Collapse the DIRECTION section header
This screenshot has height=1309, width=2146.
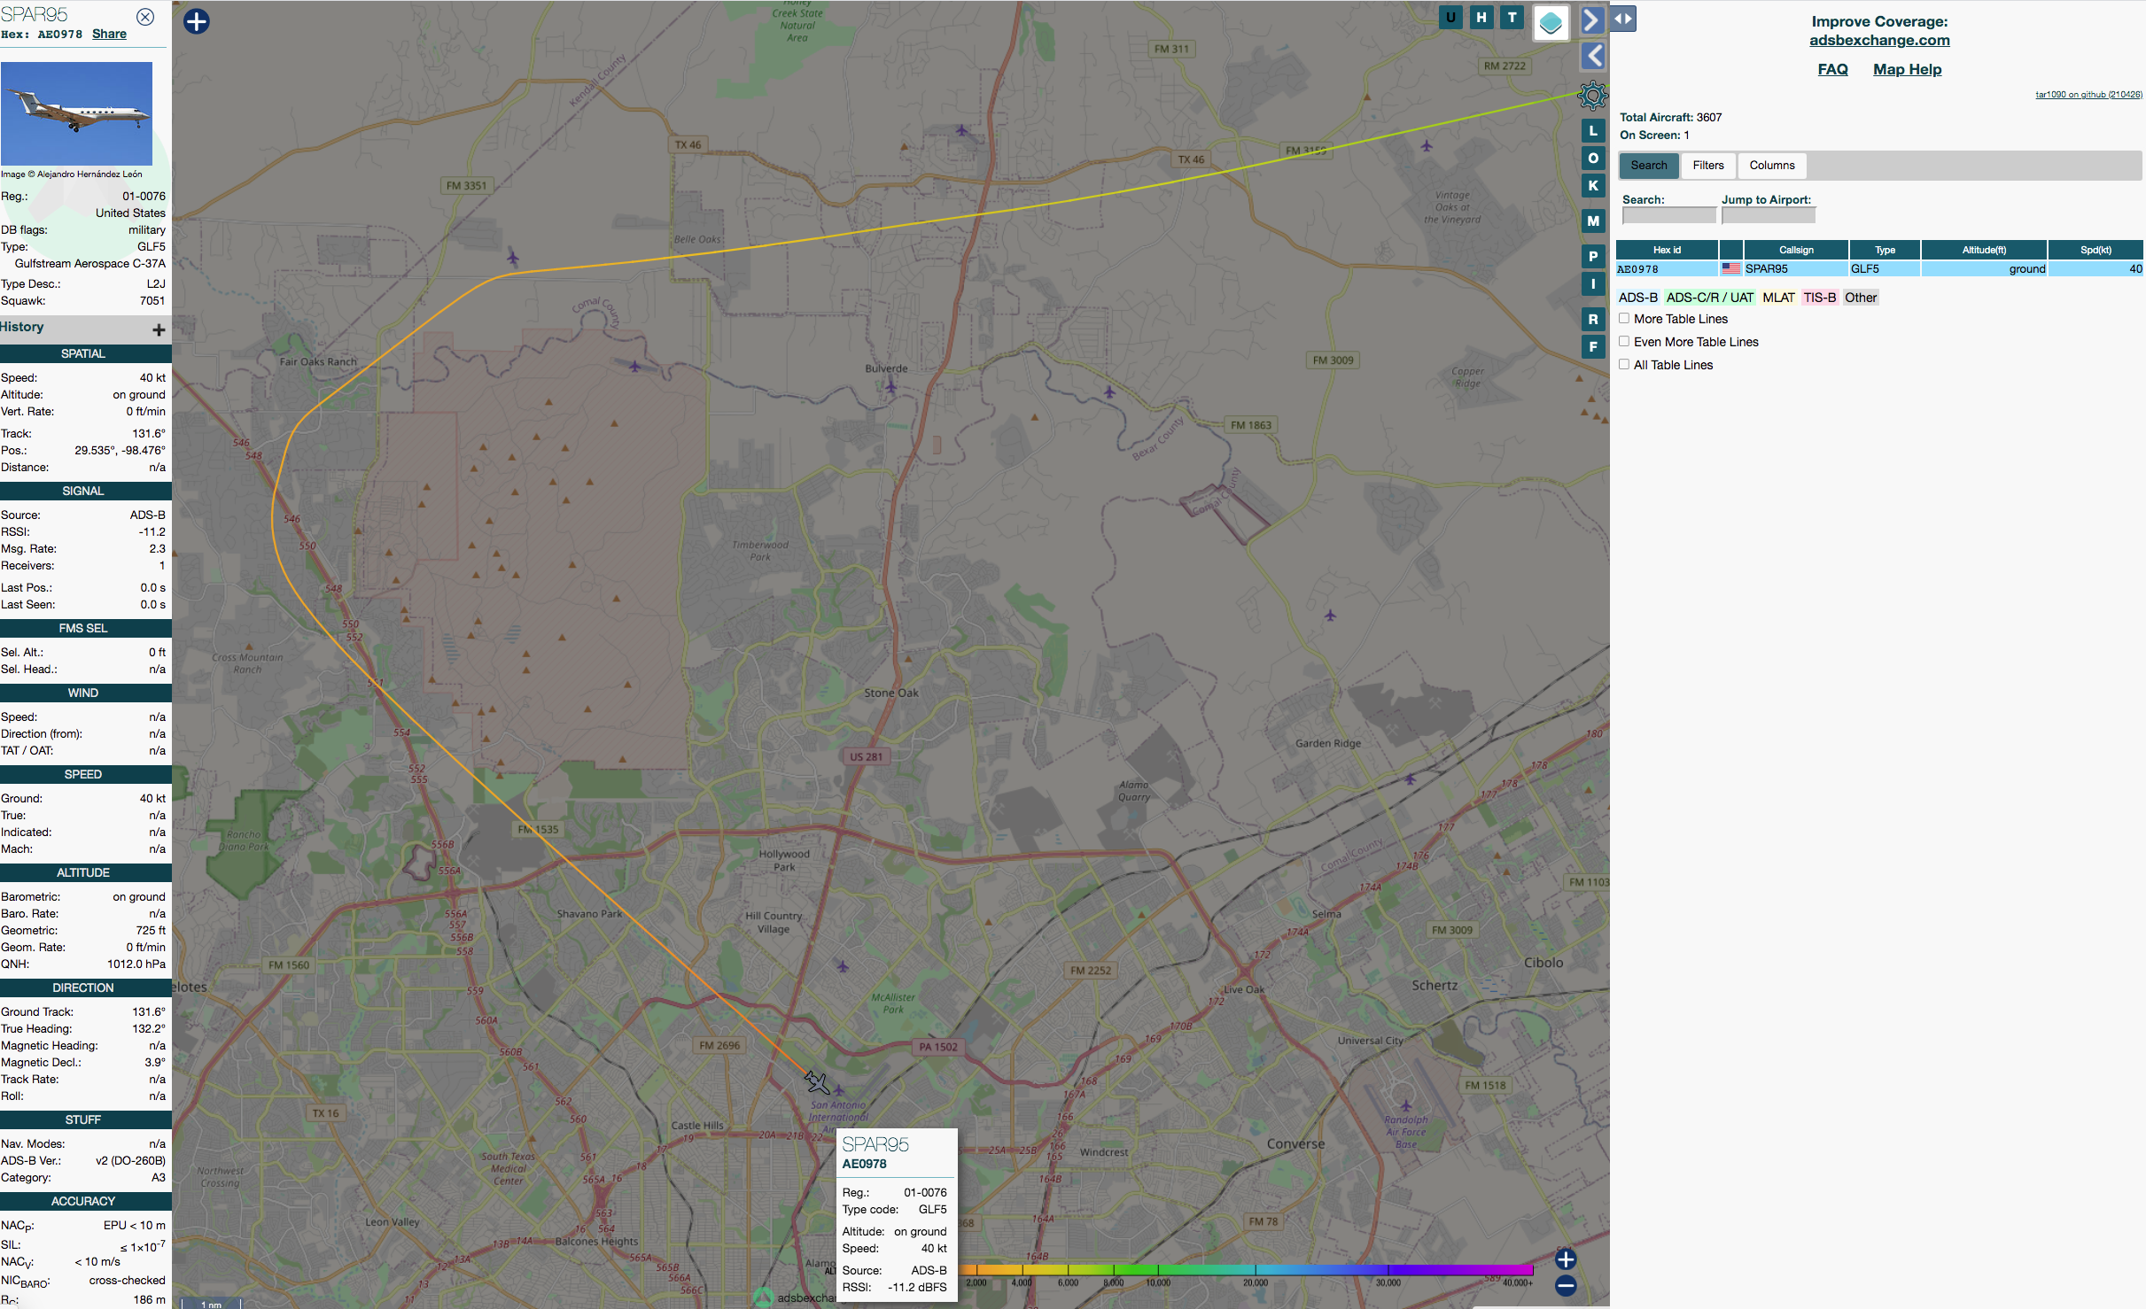[85, 988]
